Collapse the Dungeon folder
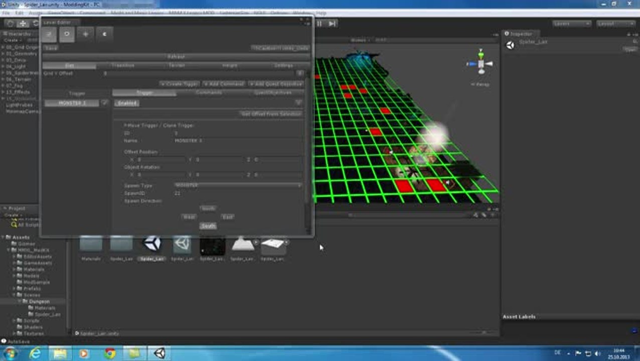This screenshot has height=361, width=640. (x=20, y=301)
